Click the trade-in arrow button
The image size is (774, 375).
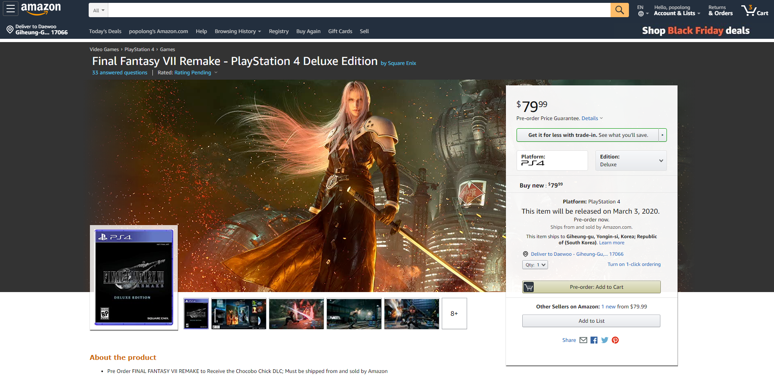662,135
